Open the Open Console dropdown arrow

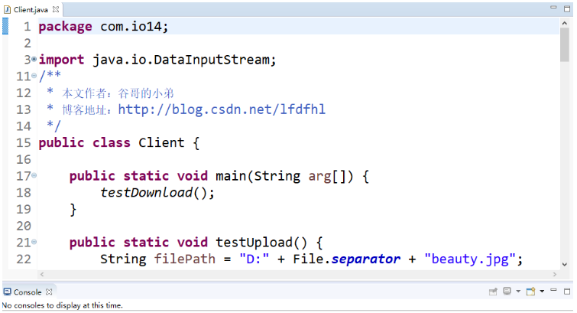[541, 292]
